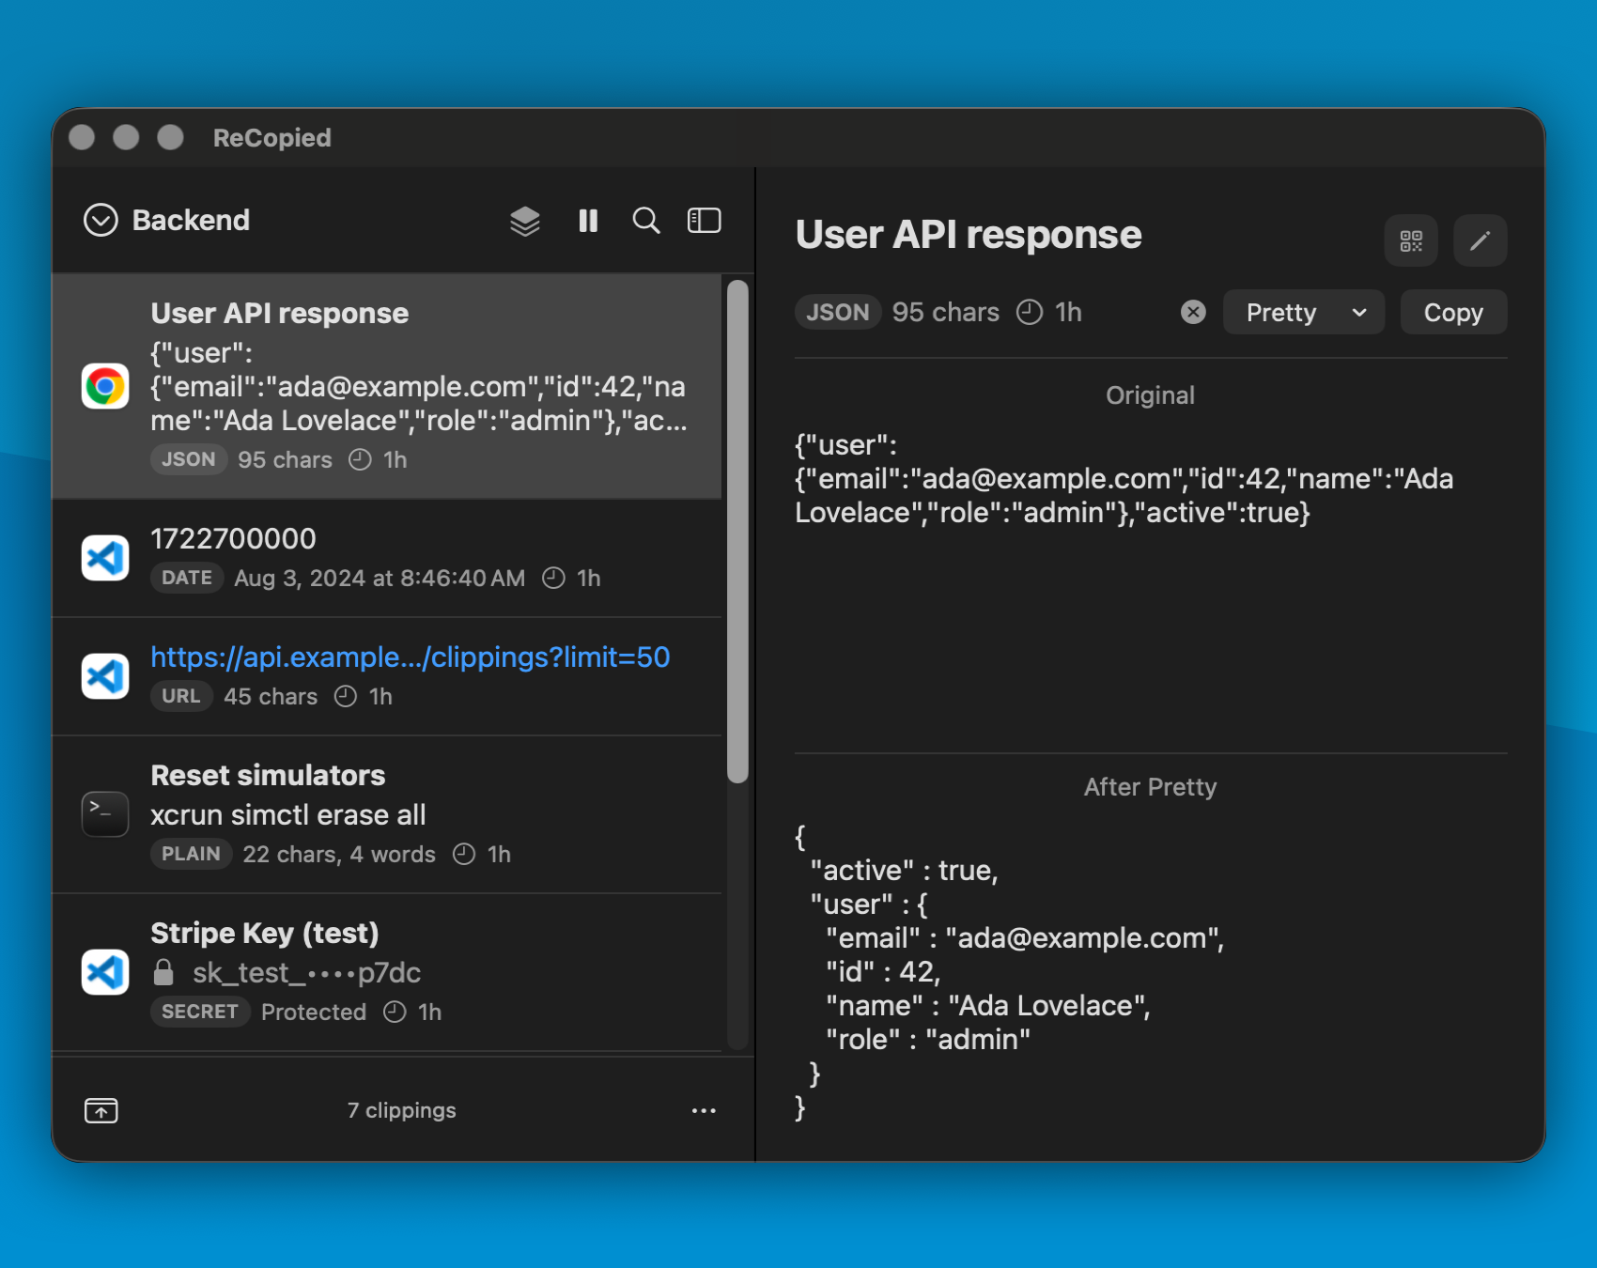Click the Chrome icon on first clipping
The image size is (1597, 1268).
(105, 386)
